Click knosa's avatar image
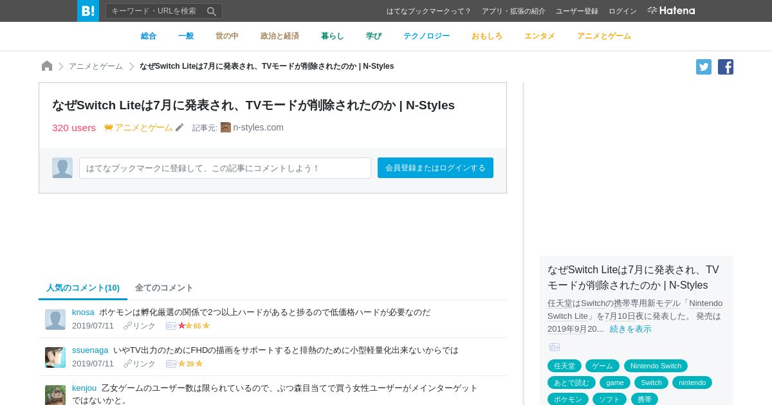Image resolution: width=772 pixels, height=405 pixels. coord(55,319)
